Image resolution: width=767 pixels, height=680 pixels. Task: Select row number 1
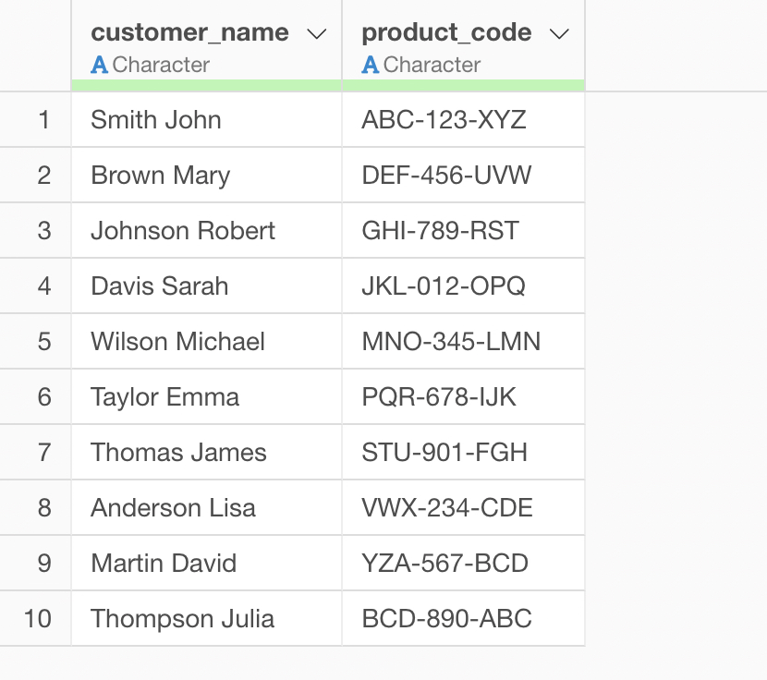43,120
